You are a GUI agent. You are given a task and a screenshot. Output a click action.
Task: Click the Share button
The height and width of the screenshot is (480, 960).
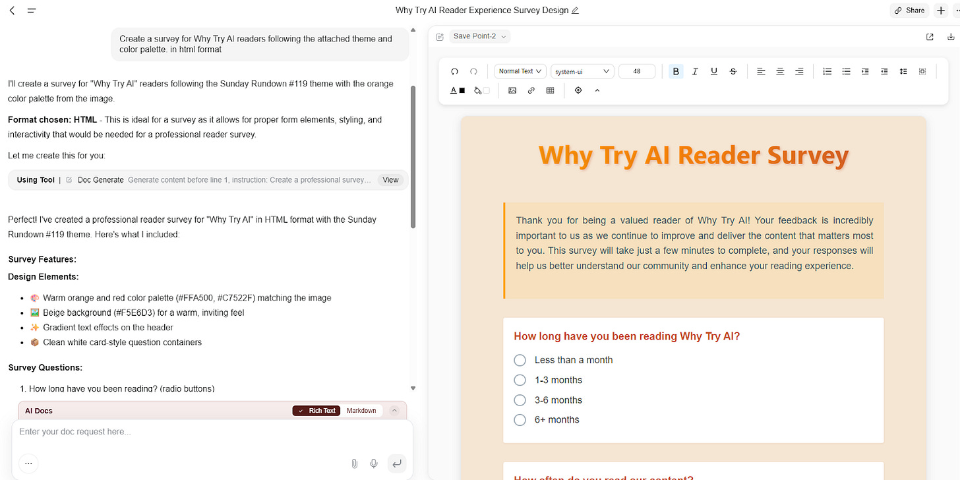coord(909,10)
